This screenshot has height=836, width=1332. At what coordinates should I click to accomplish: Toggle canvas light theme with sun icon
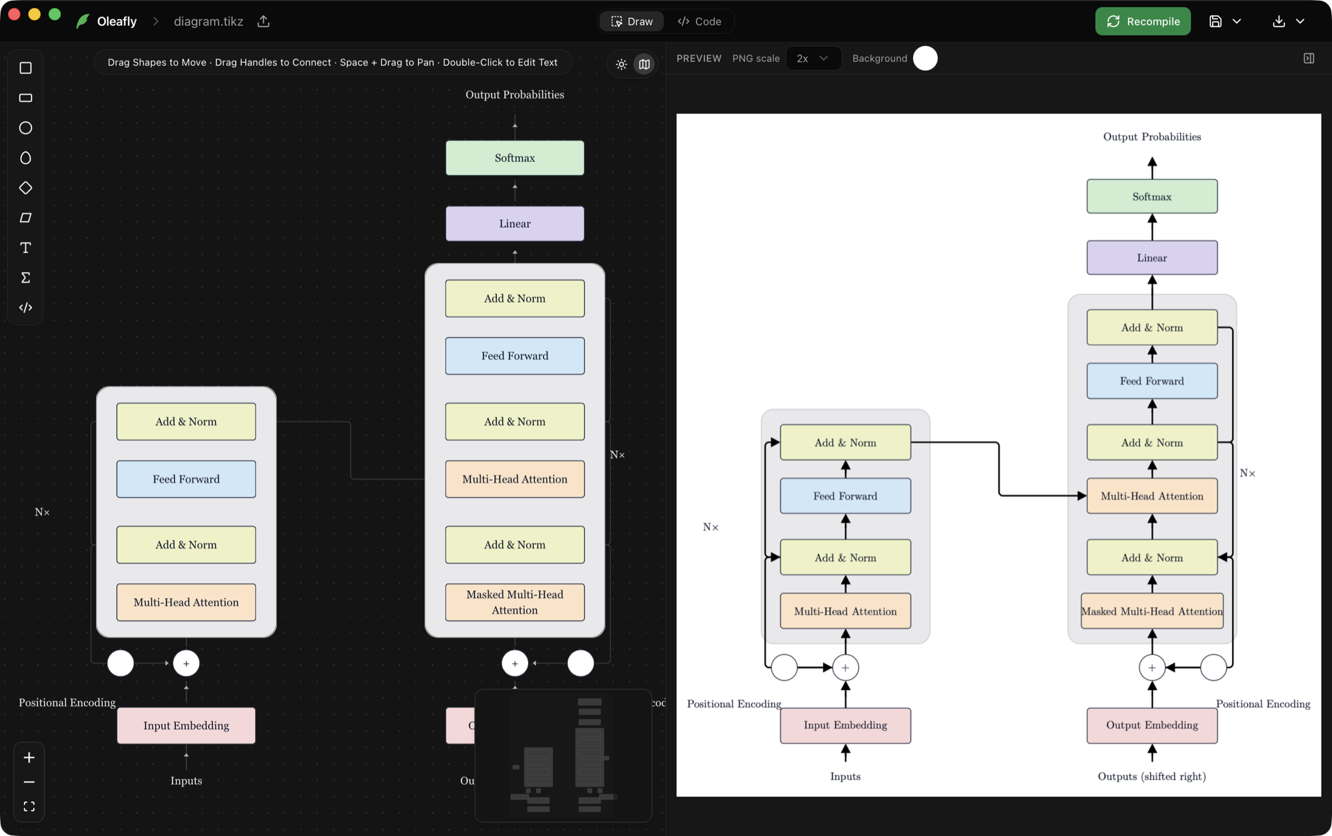621,65
